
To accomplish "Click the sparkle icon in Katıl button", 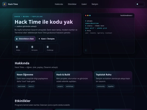I will click(x=39, y=39).
